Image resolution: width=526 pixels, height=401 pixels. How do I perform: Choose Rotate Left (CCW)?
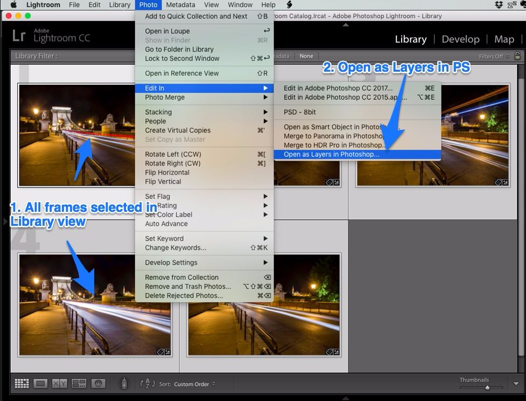(204, 155)
